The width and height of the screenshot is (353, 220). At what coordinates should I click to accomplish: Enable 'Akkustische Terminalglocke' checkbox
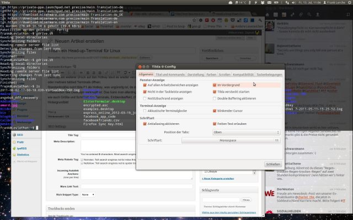click(x=145, y=111)
